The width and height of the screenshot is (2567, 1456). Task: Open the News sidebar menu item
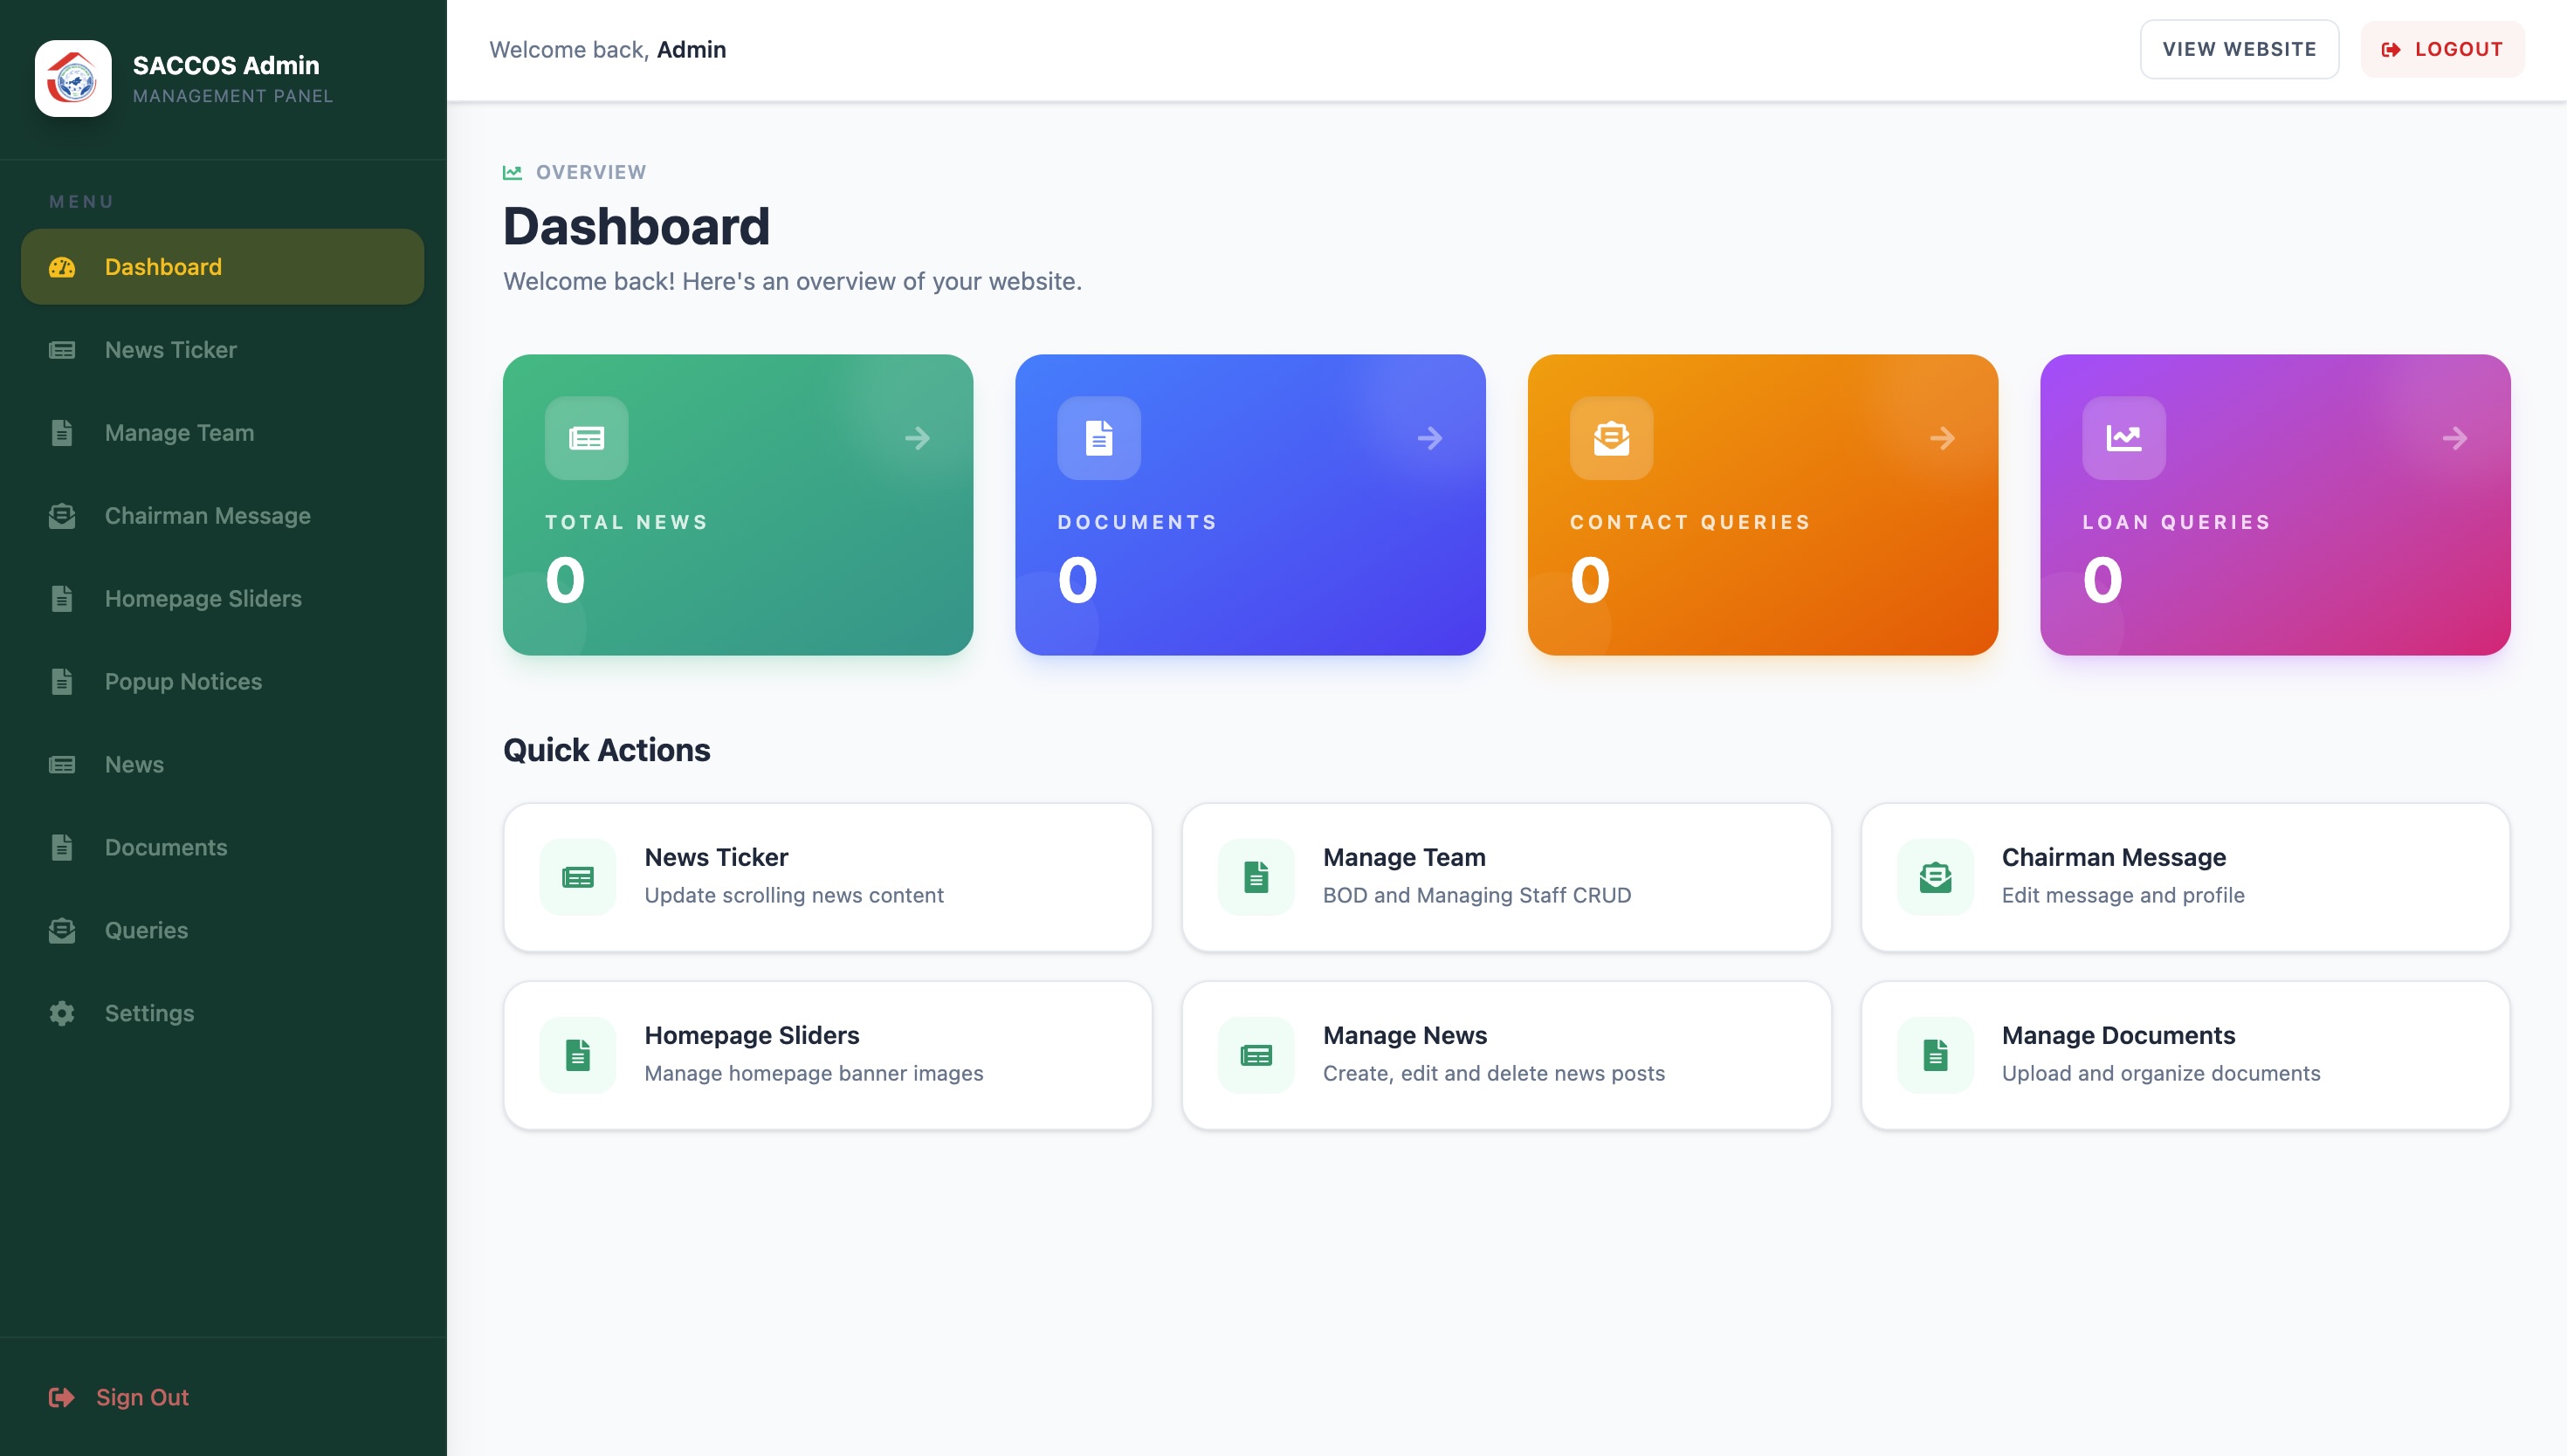coord(222,765)
